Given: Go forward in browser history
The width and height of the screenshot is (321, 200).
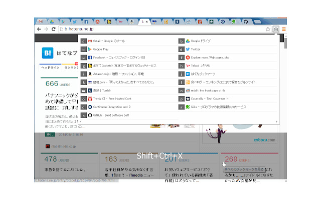Looking at the screenshot, I should point(46,29).
